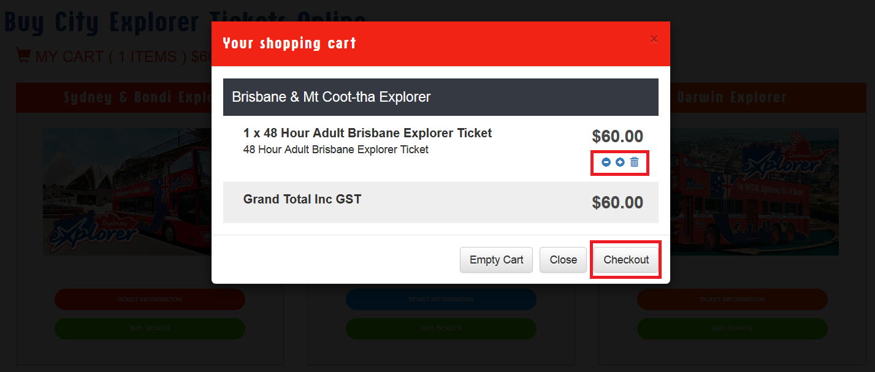Image resolution: width=875 pixels, height=372 pixels.
Task: Decrease ticket quantity with the minus icon
Action: pyautogui.click(x=606, y=162)
